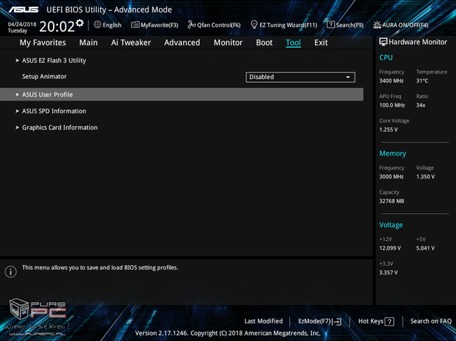Click the info circle icon

[x=11, y=272]
